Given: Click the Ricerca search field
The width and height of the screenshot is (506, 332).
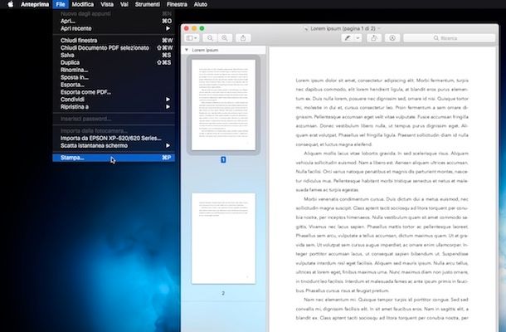Looking at the screenshot, I should click(449, 38).
